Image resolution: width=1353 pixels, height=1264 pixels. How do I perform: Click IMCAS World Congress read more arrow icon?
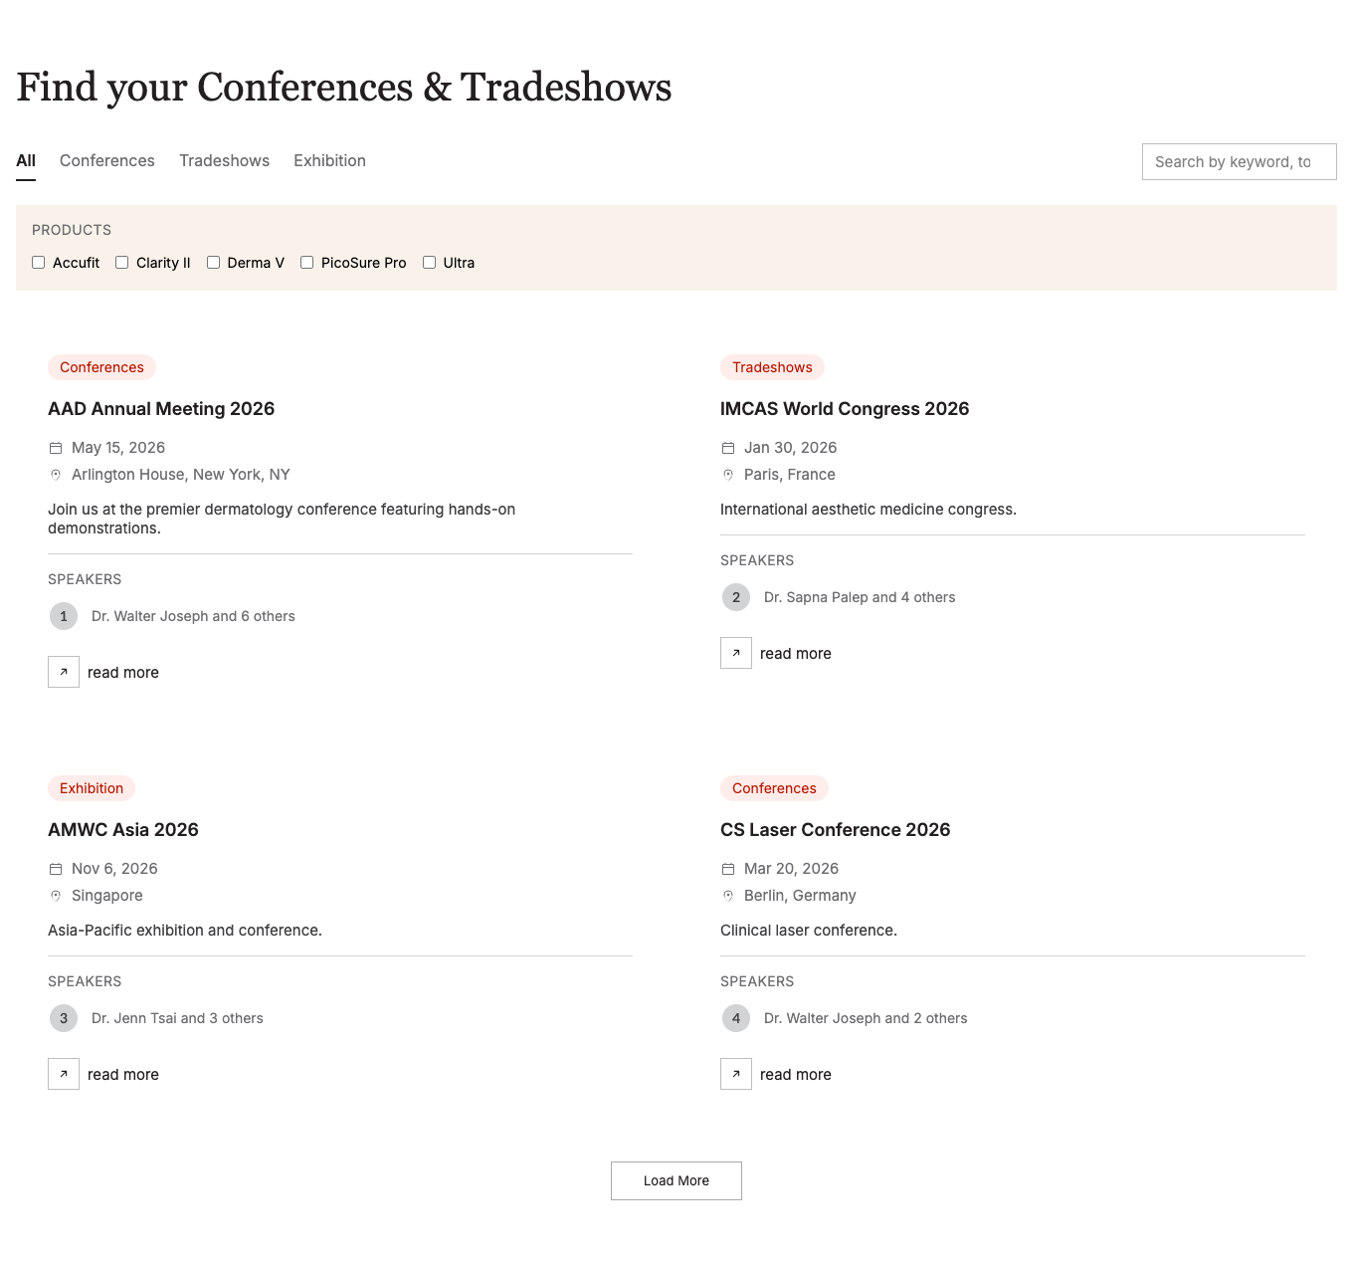(x=736, y=653)
